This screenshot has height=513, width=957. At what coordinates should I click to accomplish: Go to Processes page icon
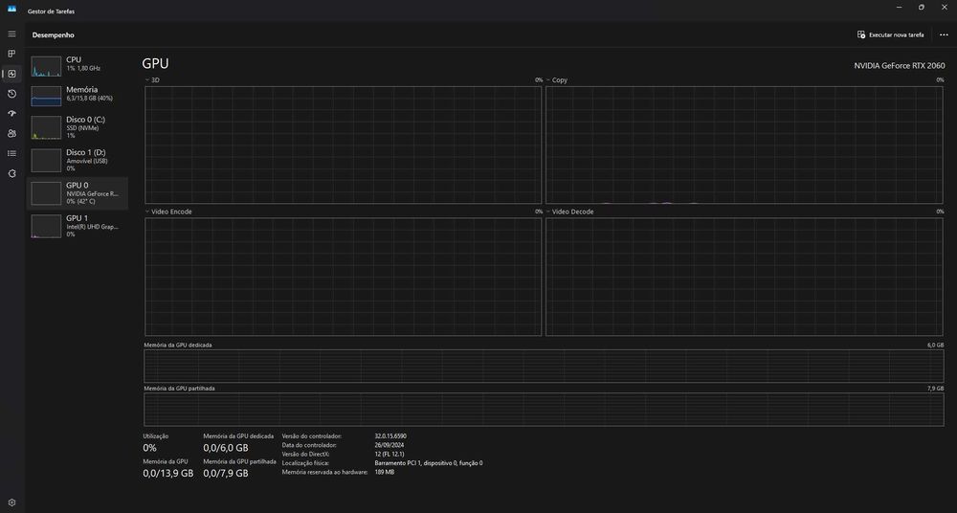point(11,54)
